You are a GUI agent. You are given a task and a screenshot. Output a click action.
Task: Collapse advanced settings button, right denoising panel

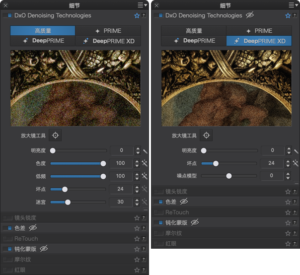click(297, 184)
